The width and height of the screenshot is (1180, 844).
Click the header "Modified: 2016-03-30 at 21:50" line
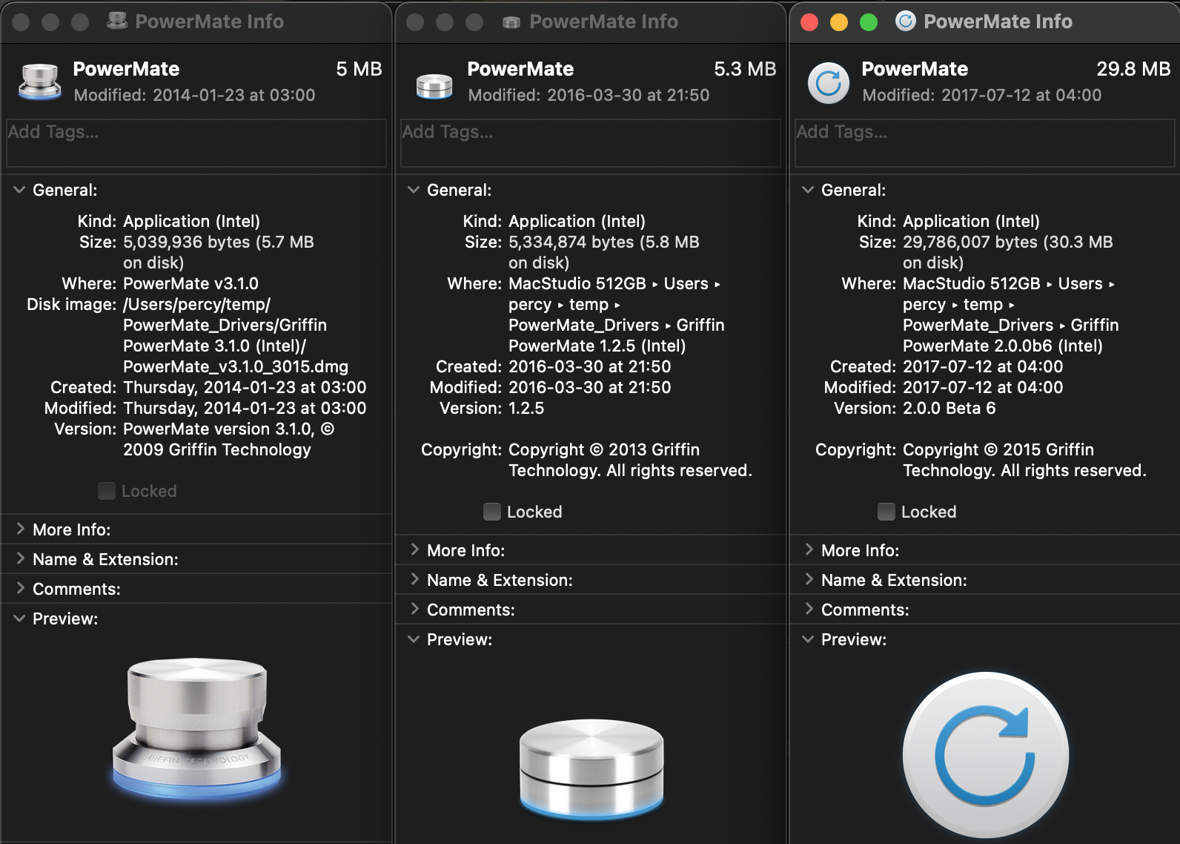(x=589, y=95)
